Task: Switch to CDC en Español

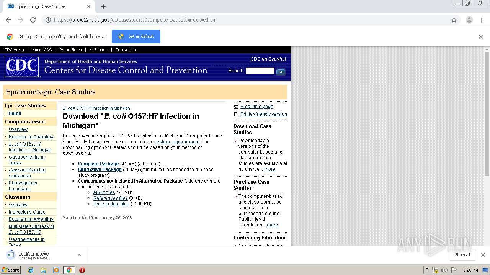Action: click(x=268, y=59)
